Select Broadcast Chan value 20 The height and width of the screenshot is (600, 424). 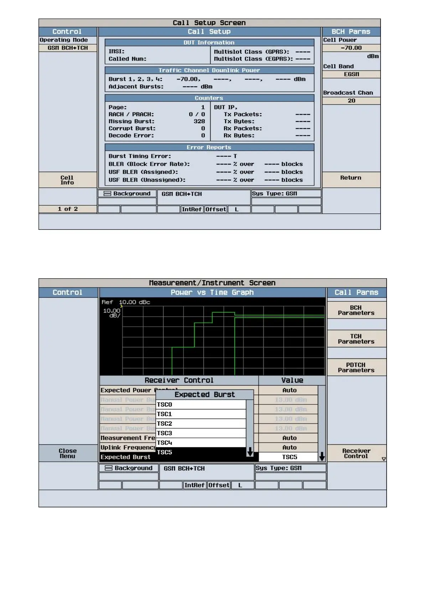351,101
